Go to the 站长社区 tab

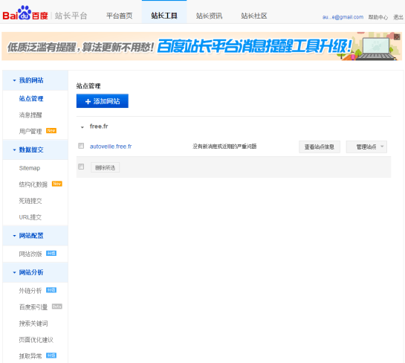click(x=254, y=16)
